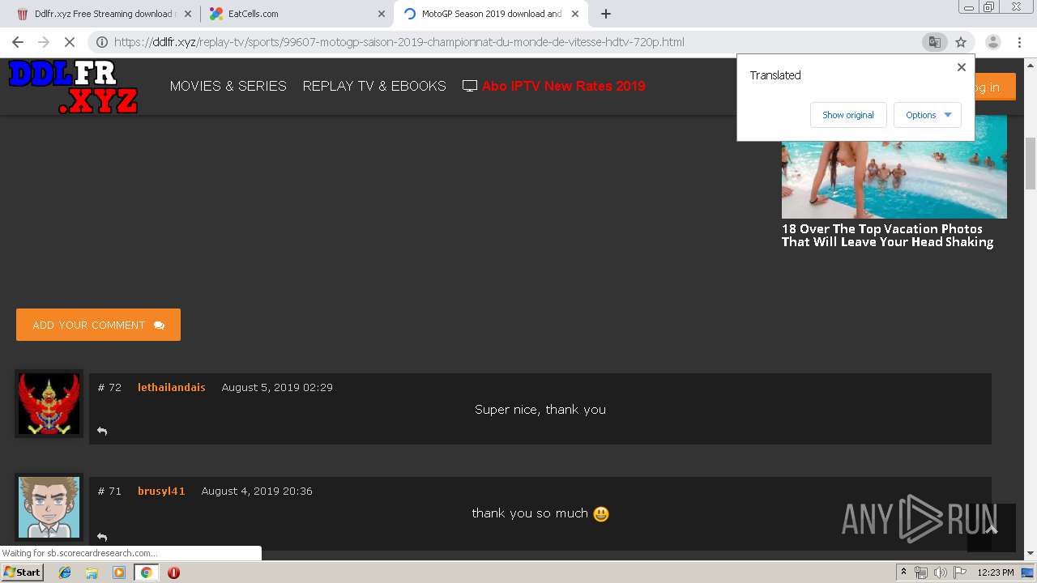Click ADD YOUR COMMENT button
The image size is (1037, 583).
coord(98,325)
